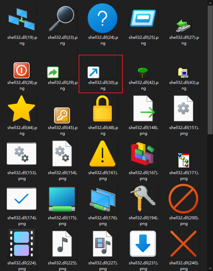Click the filename shell32.dll(27).png
This screenshot has height=271, width=213.
[x=184, y=40]
